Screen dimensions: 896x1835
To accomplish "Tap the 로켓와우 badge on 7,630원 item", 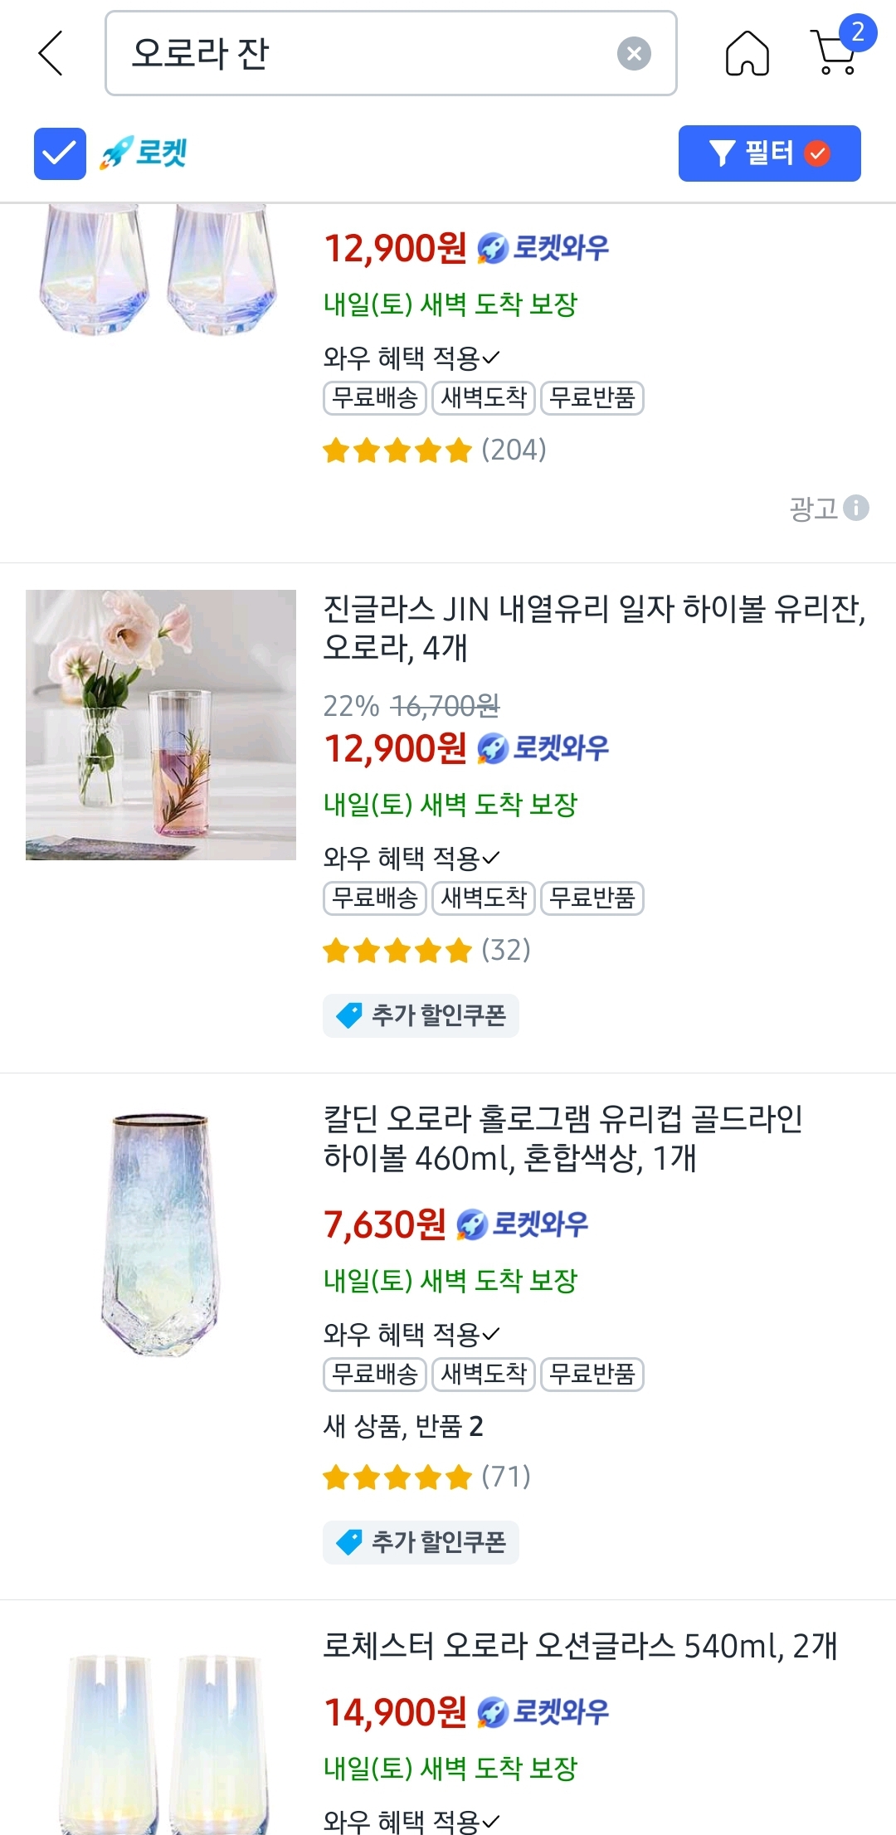I will [523, 1224].
